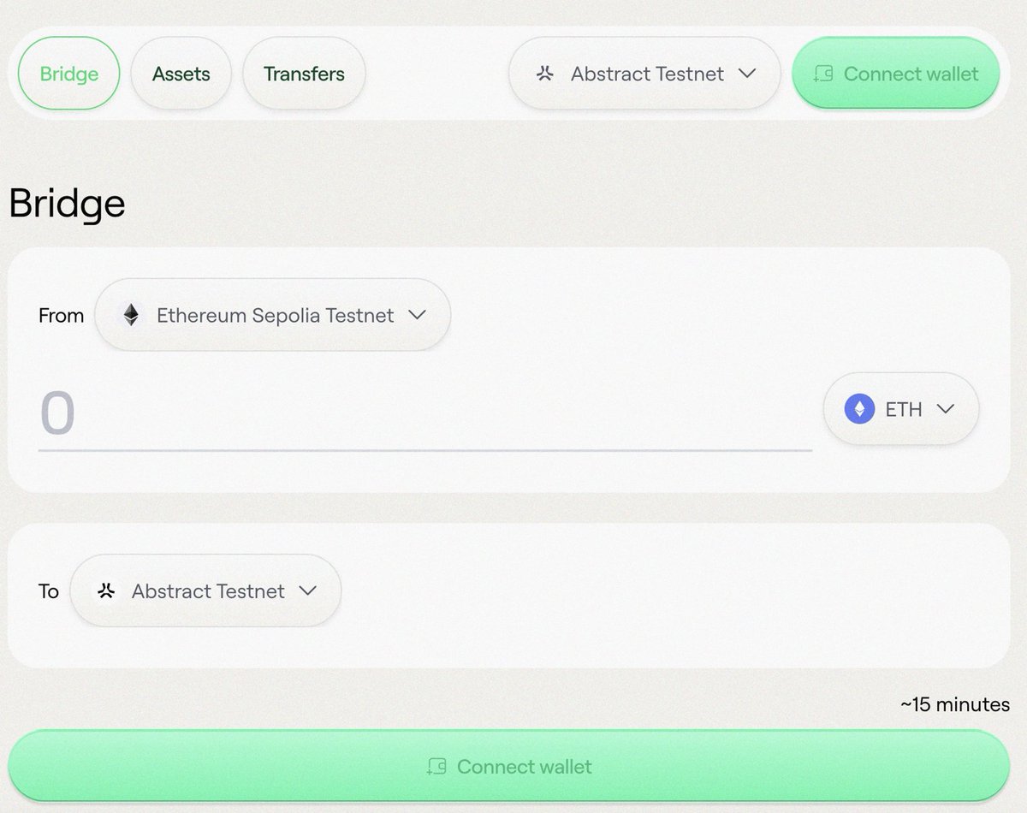Switch to the Bridge tab
The height and width of the screenshot is (813, 1027).
(x=68, y=74)
